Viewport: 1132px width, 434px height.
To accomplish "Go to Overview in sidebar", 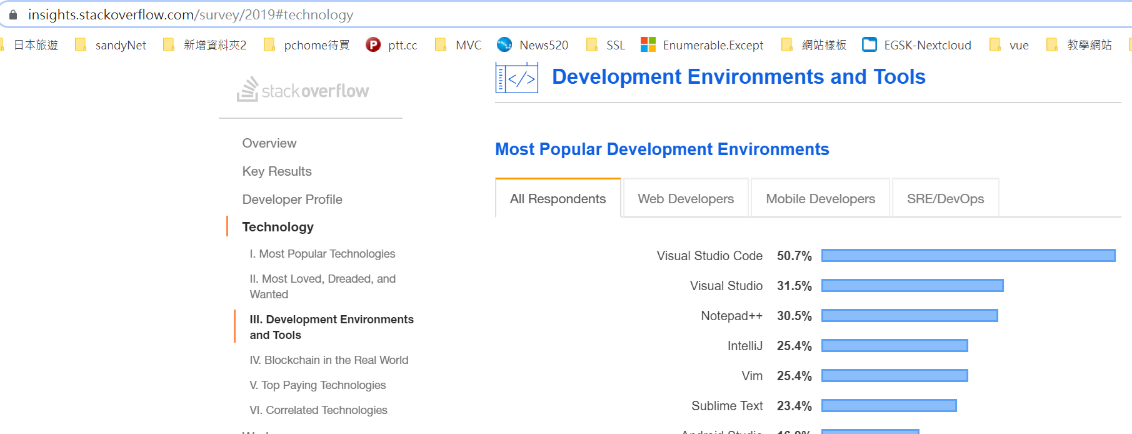I will coord(269,143).
